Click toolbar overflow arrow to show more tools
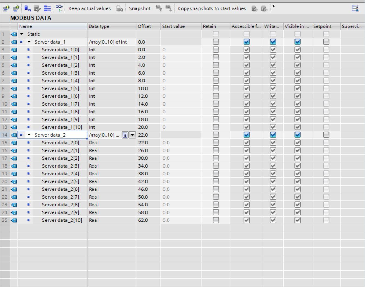The height and width of the screenshot is (287, 365). [273, 7]
